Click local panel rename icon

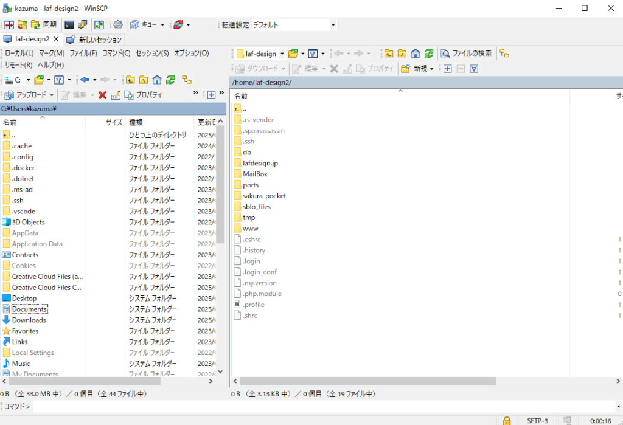(x=116, y=95)
